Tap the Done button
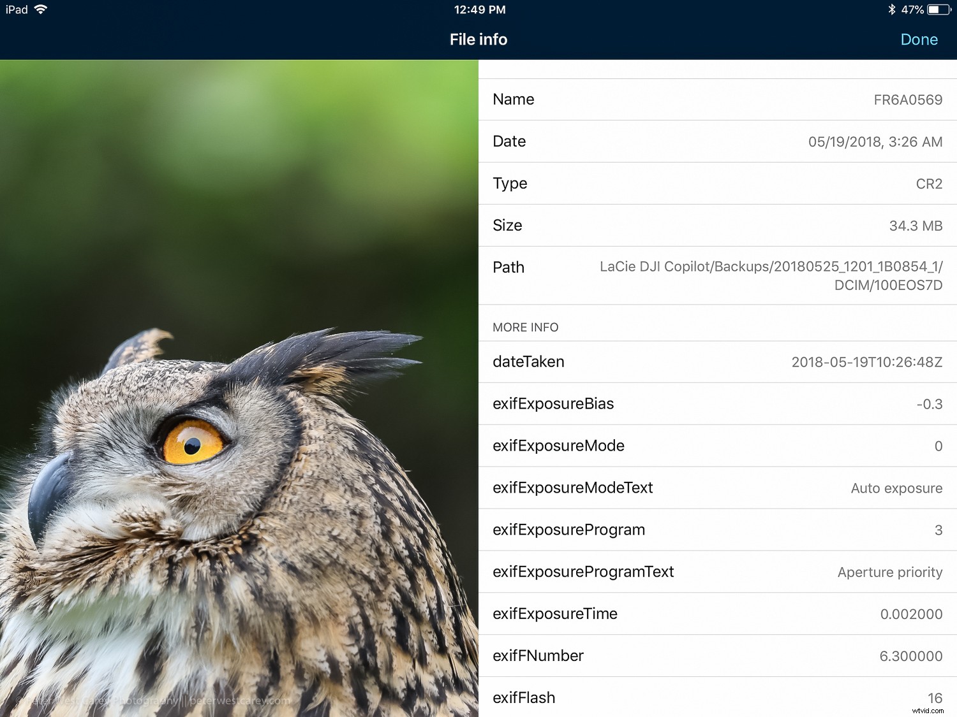This screenshot has height=717, width=957. [x=919, y=40]
